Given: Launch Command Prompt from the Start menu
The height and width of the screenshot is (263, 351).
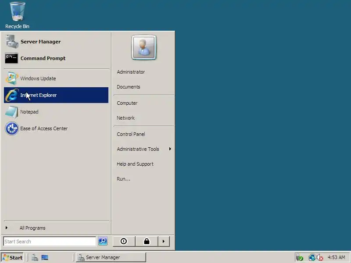Looking at the screenshot, I should tap(56, 58).
